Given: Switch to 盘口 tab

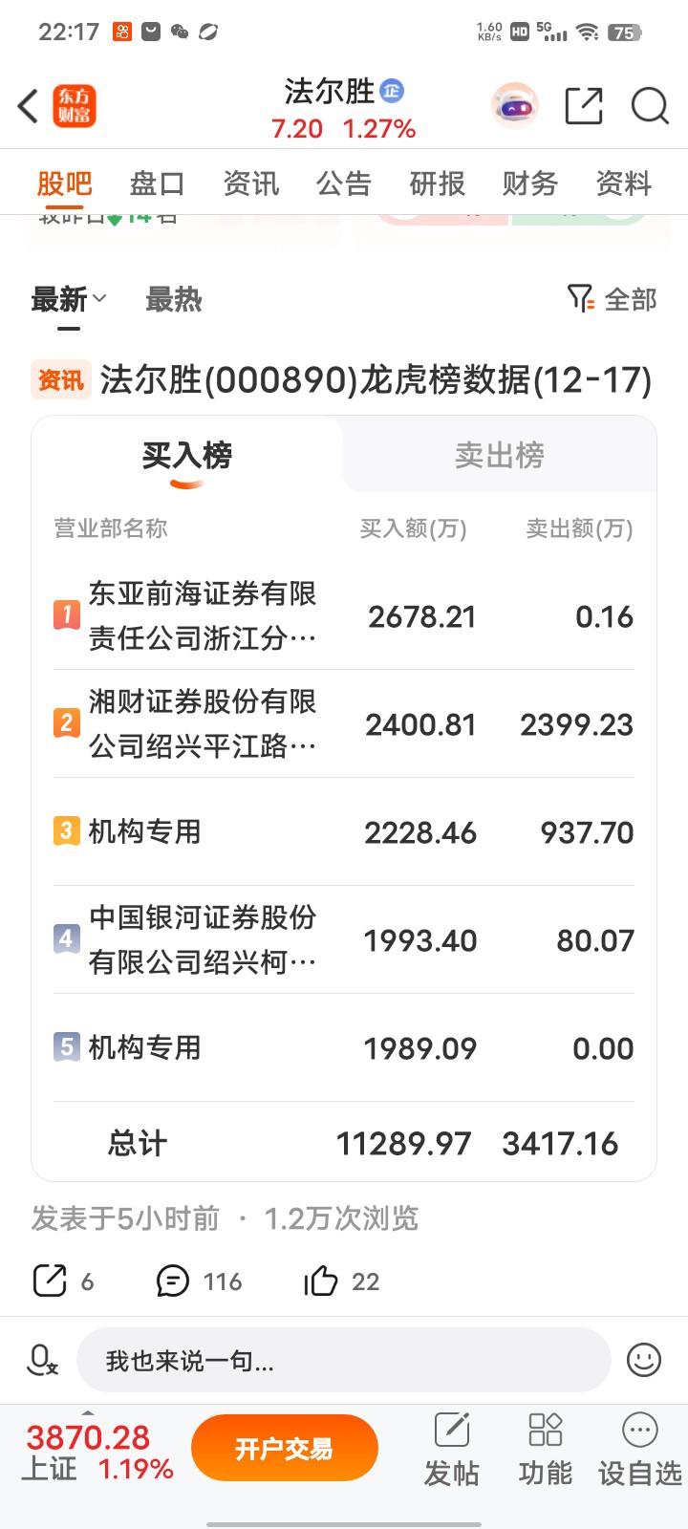Looking at the screenshot, I should click(x=157, y=183).
